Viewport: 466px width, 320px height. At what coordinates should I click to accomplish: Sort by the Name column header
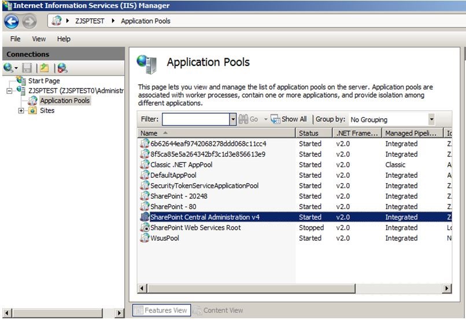(x=216, y=133)
